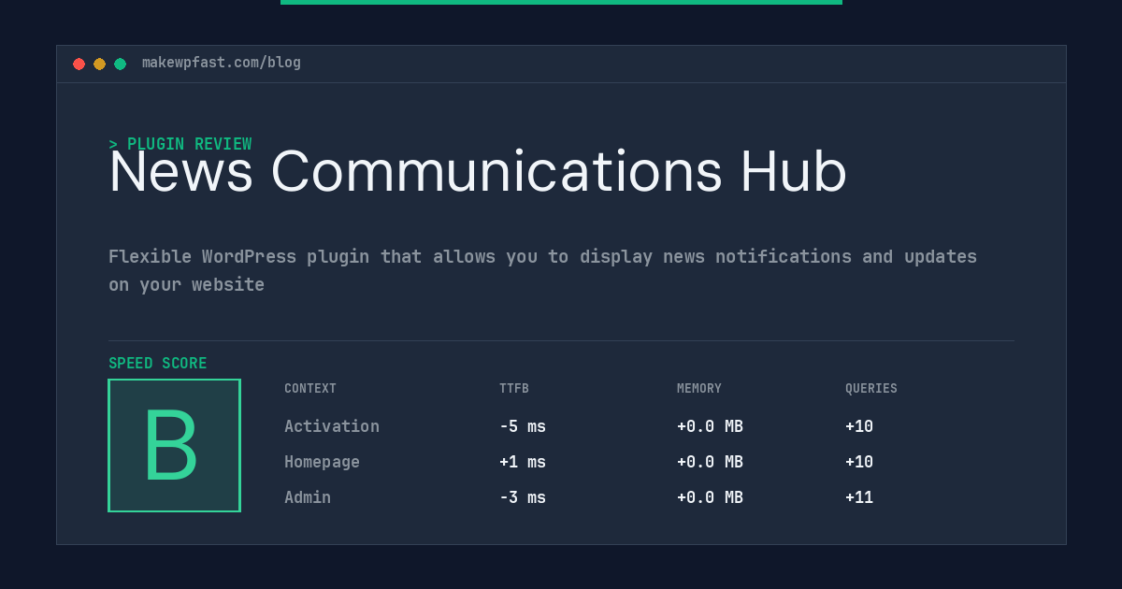The width and height of the screenshot is (1122, 589).
Task: Click the QUERIES column header
Action: tap(871, 389)
